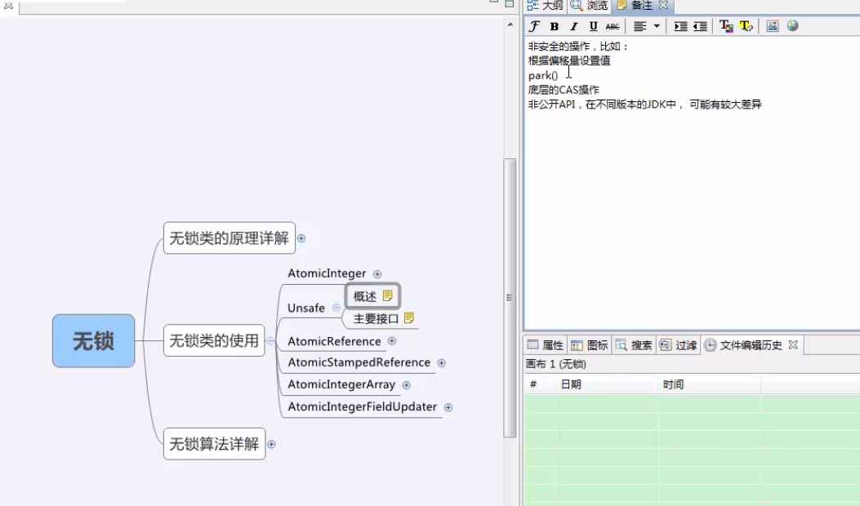Toggle italic formatting in notes
Viewport: 860px width, 506px height.
click(573, 26)
